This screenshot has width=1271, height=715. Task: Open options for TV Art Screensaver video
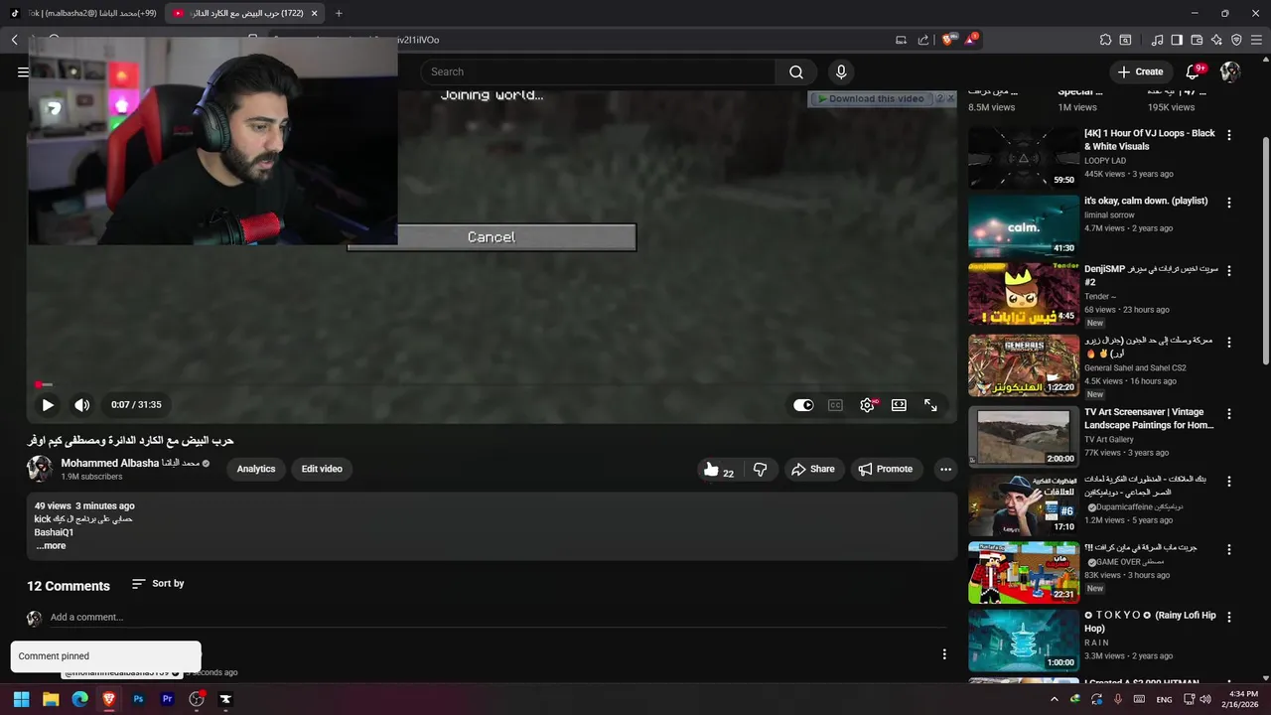click(x=1228, y=414)
